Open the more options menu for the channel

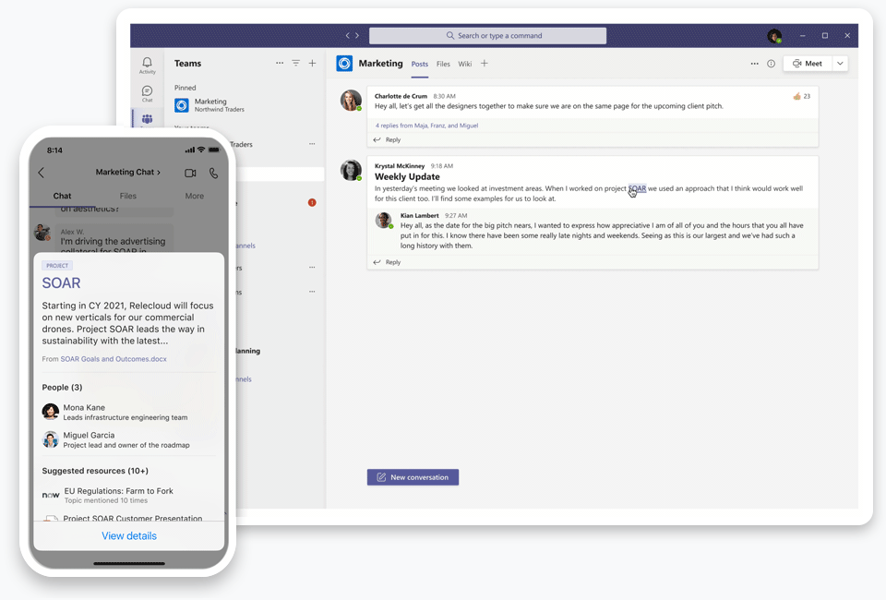(x=752, y=63)
